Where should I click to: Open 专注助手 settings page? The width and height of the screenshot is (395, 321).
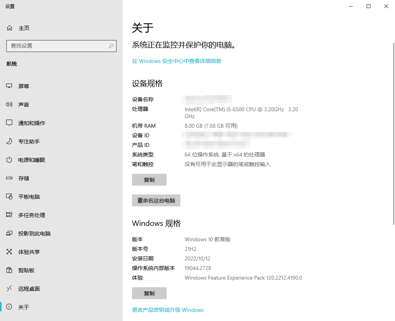pos(61,141)
